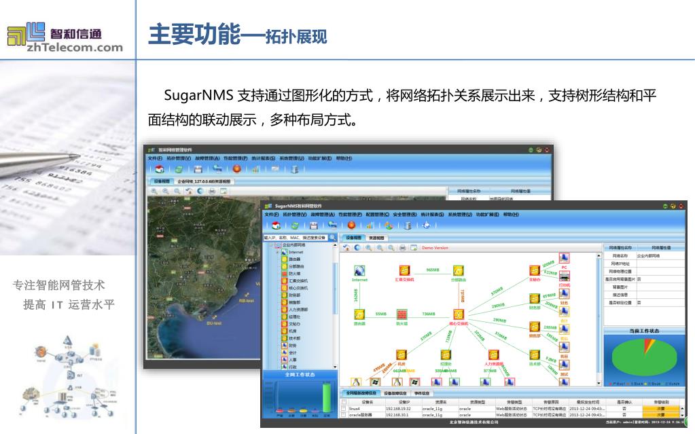Image resolution: width=695 pixels, height=434 pixels.
Task: Click the red alarm ball icon in SugarNMS toolbar
Action: click(x=351, y=225)
